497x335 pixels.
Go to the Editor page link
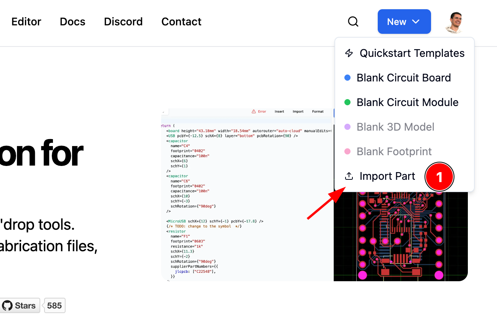(26, 22)
